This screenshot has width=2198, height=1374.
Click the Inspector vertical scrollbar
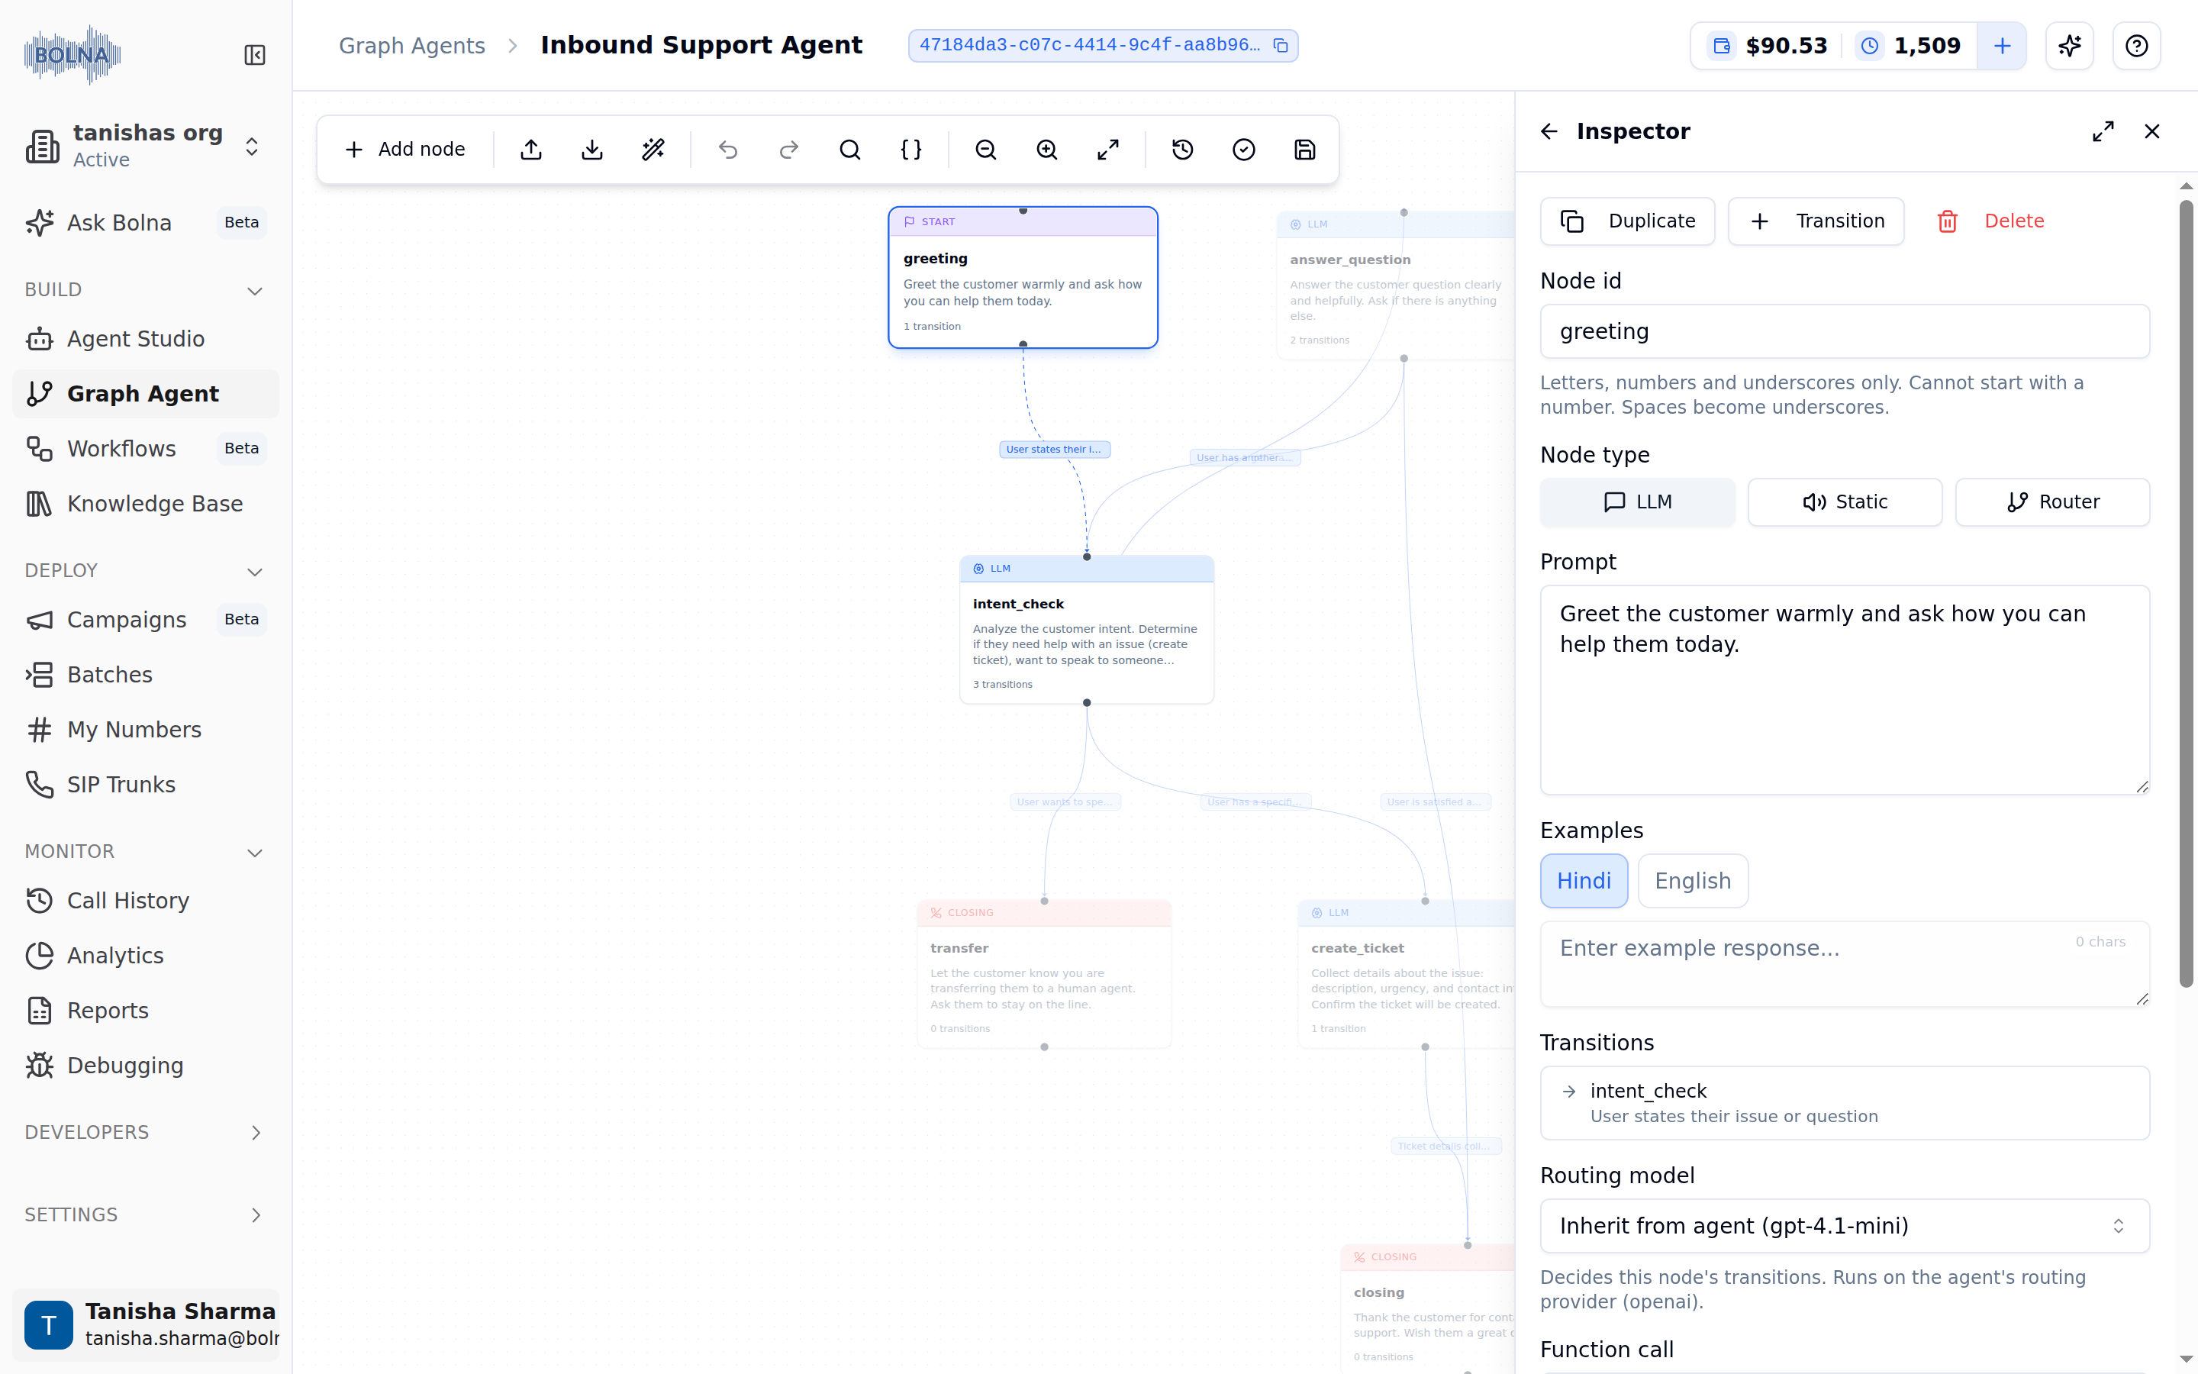pos(2187,595)
